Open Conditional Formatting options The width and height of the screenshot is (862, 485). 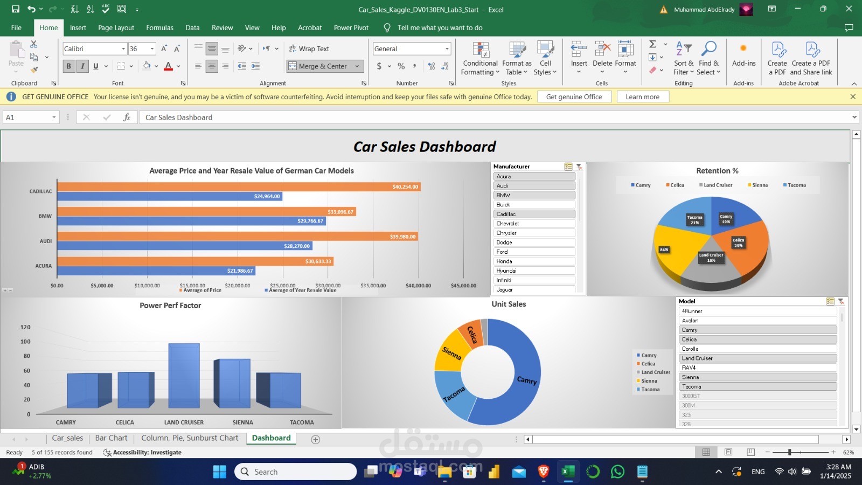(479, 58)
